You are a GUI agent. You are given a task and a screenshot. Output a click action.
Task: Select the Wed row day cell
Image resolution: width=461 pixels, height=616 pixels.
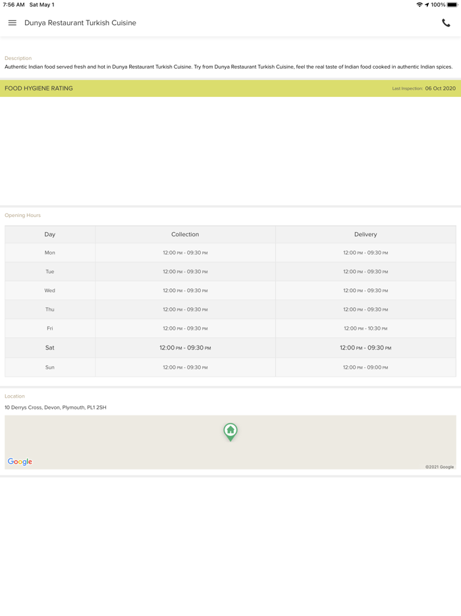coord(50,290)
